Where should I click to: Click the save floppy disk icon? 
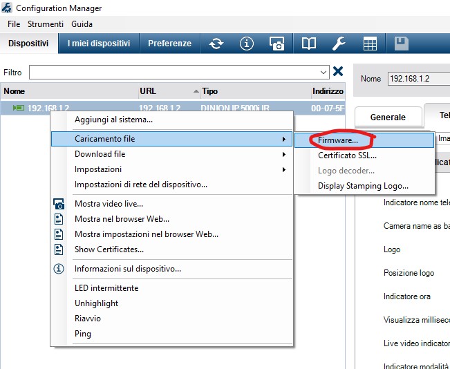coord(400,44)
